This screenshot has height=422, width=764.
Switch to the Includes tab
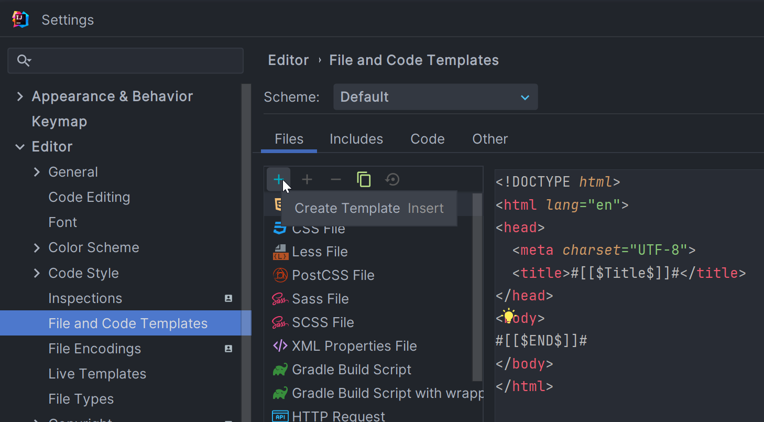356,139
